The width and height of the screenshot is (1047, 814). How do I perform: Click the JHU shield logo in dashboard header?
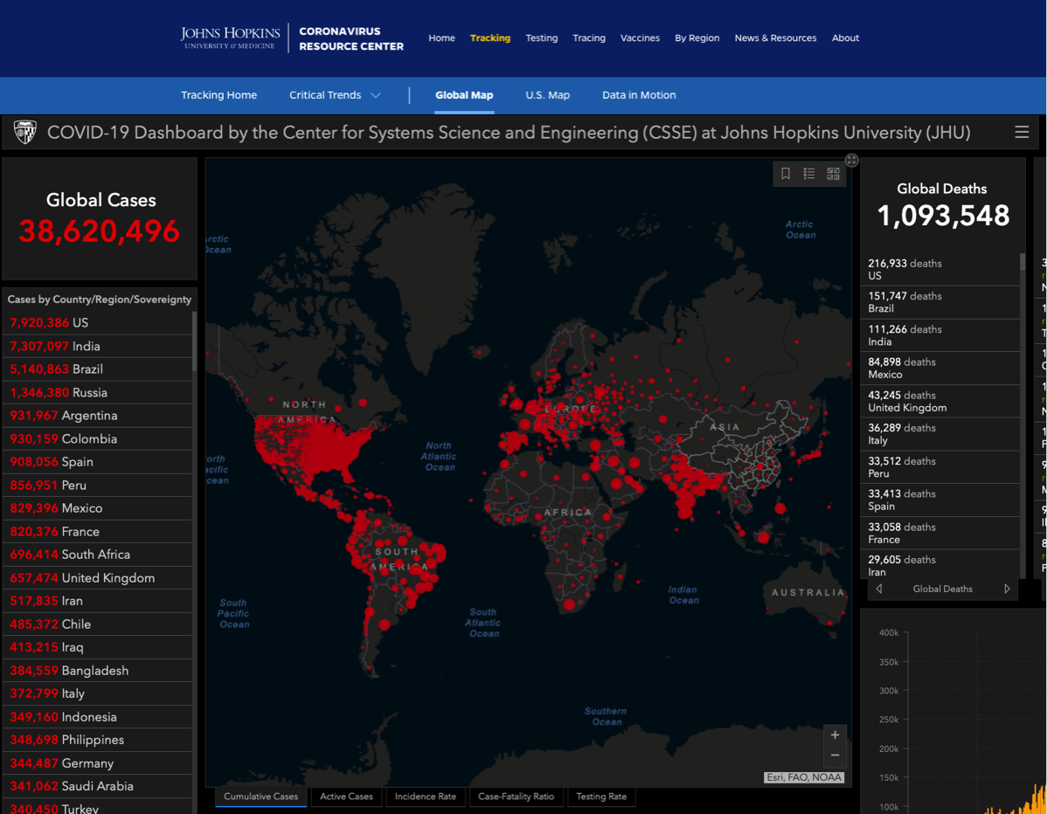click(25, 132)
